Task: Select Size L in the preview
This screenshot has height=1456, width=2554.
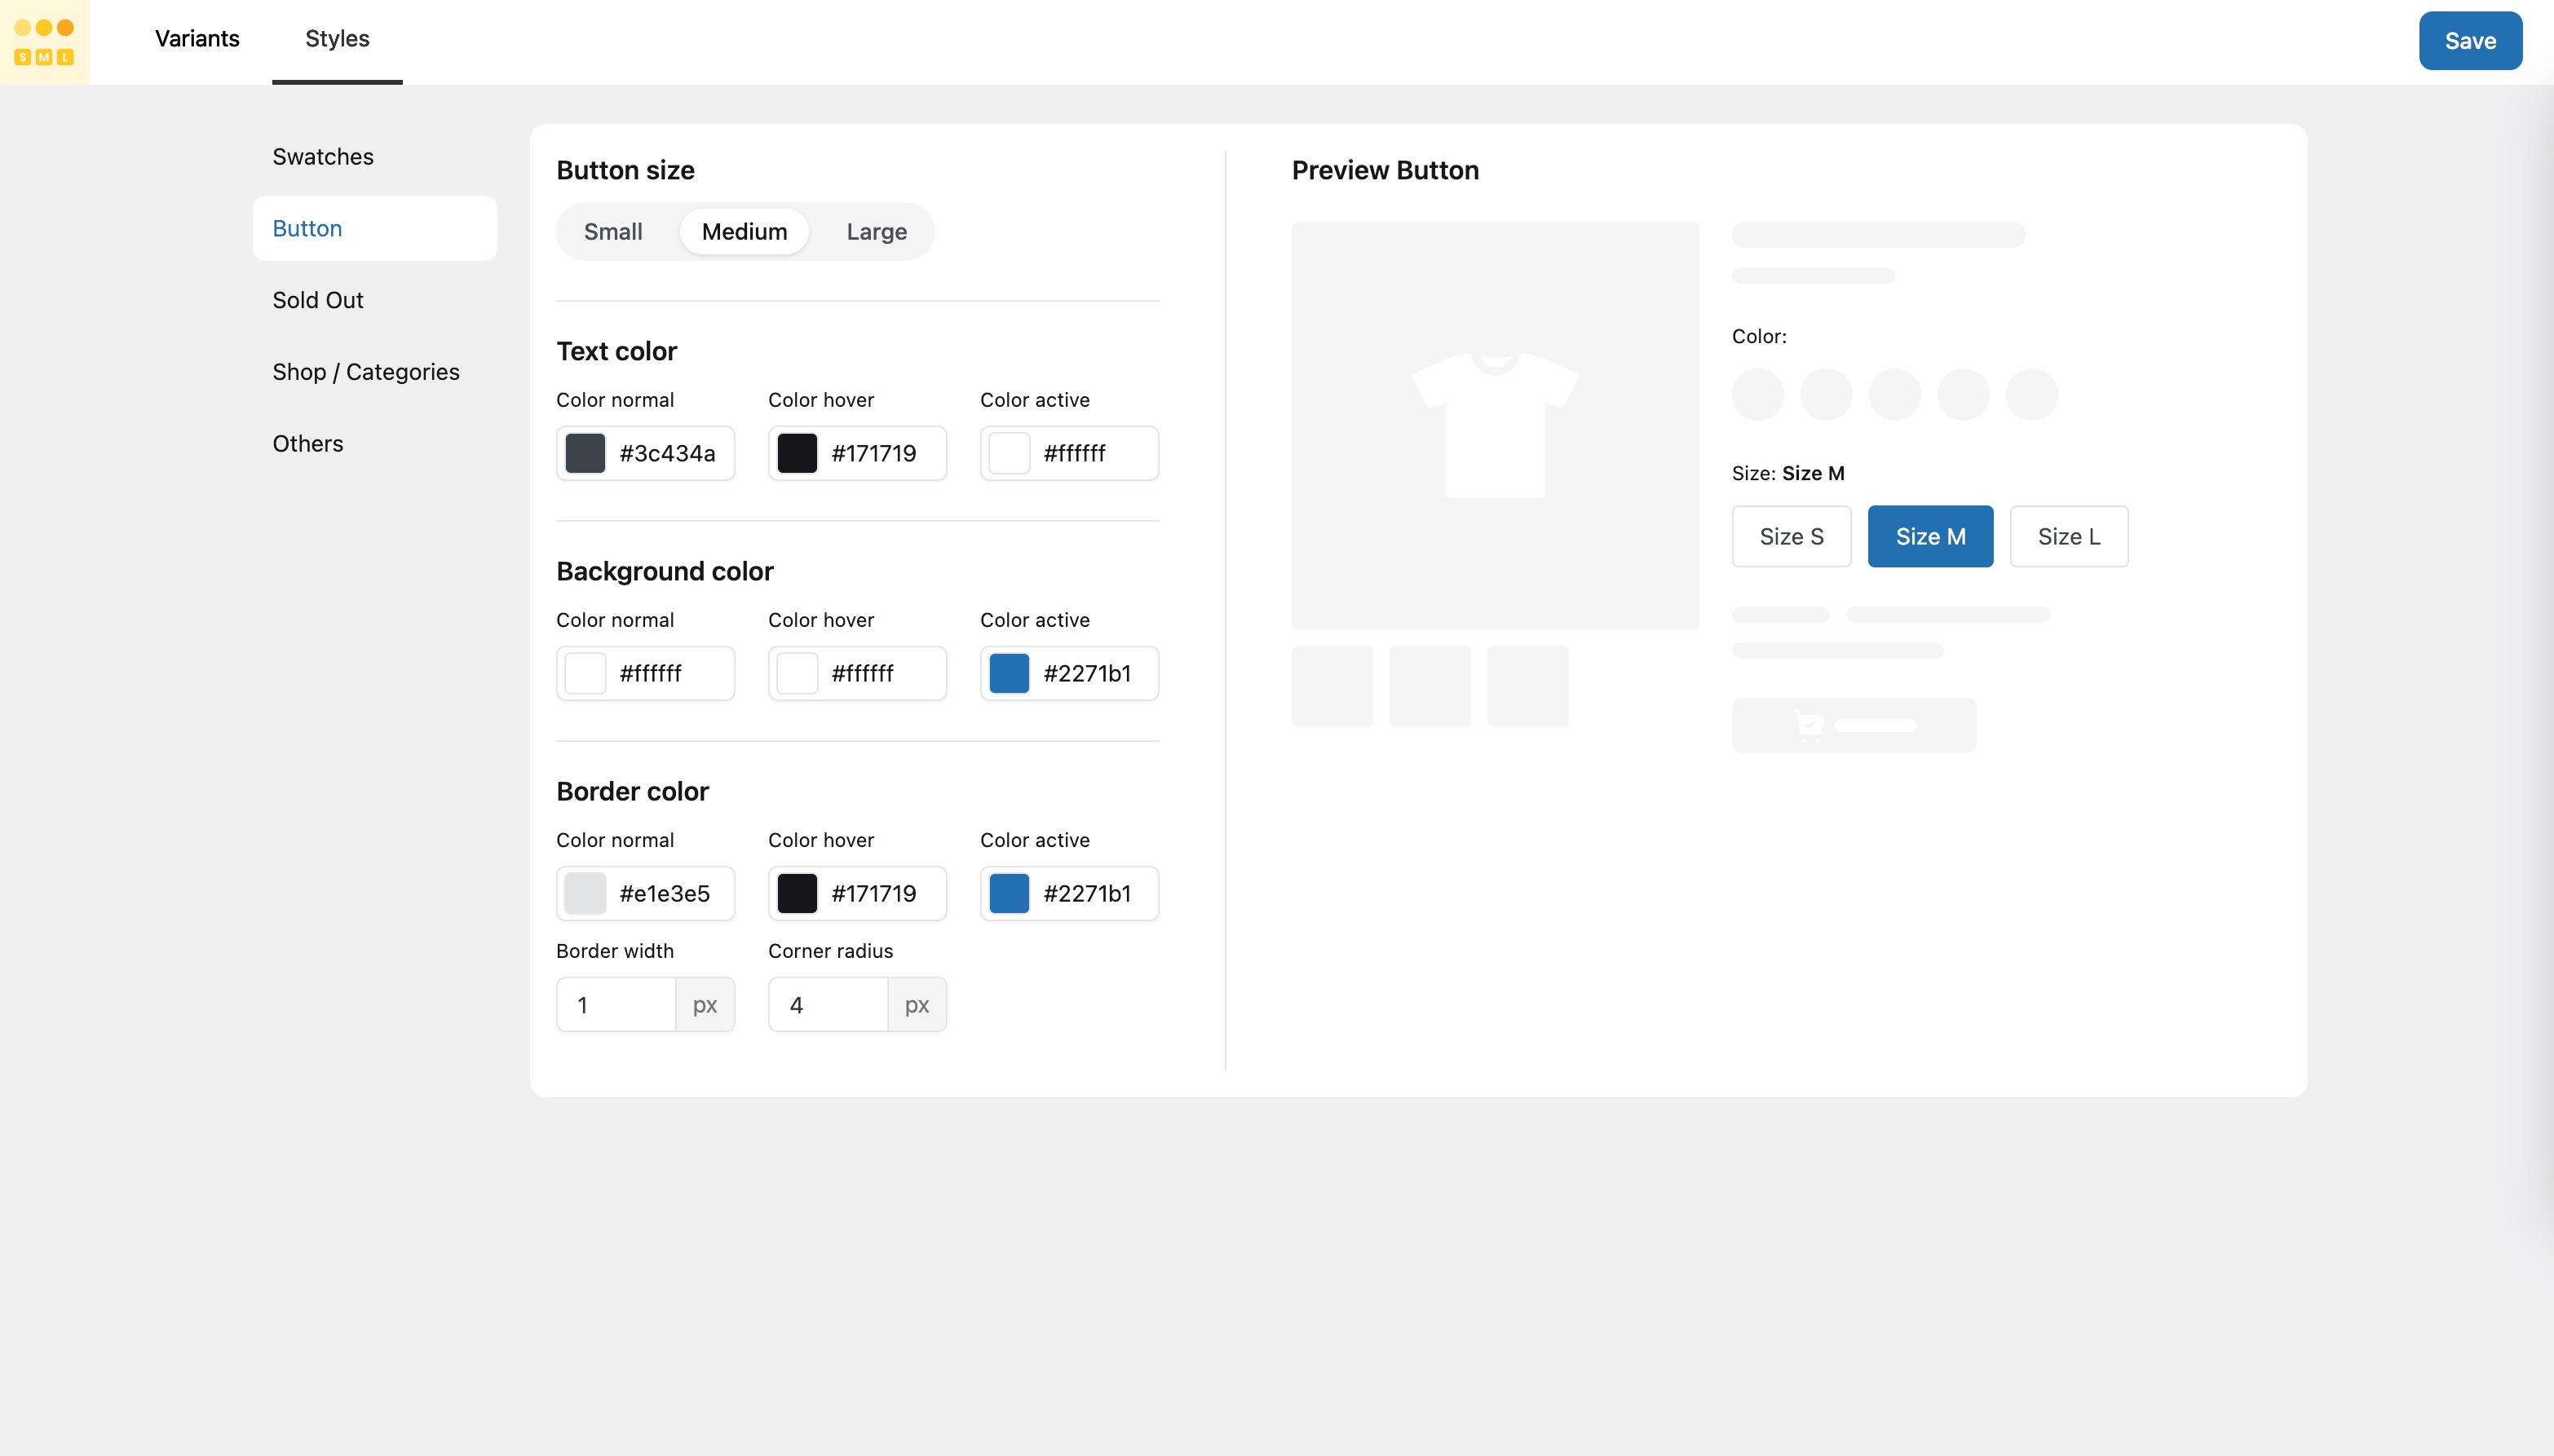Action: [2069, 536]
